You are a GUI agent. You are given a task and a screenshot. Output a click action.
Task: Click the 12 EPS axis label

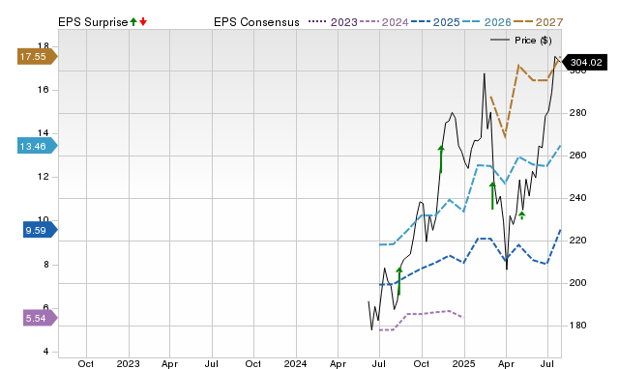(43, 177)
